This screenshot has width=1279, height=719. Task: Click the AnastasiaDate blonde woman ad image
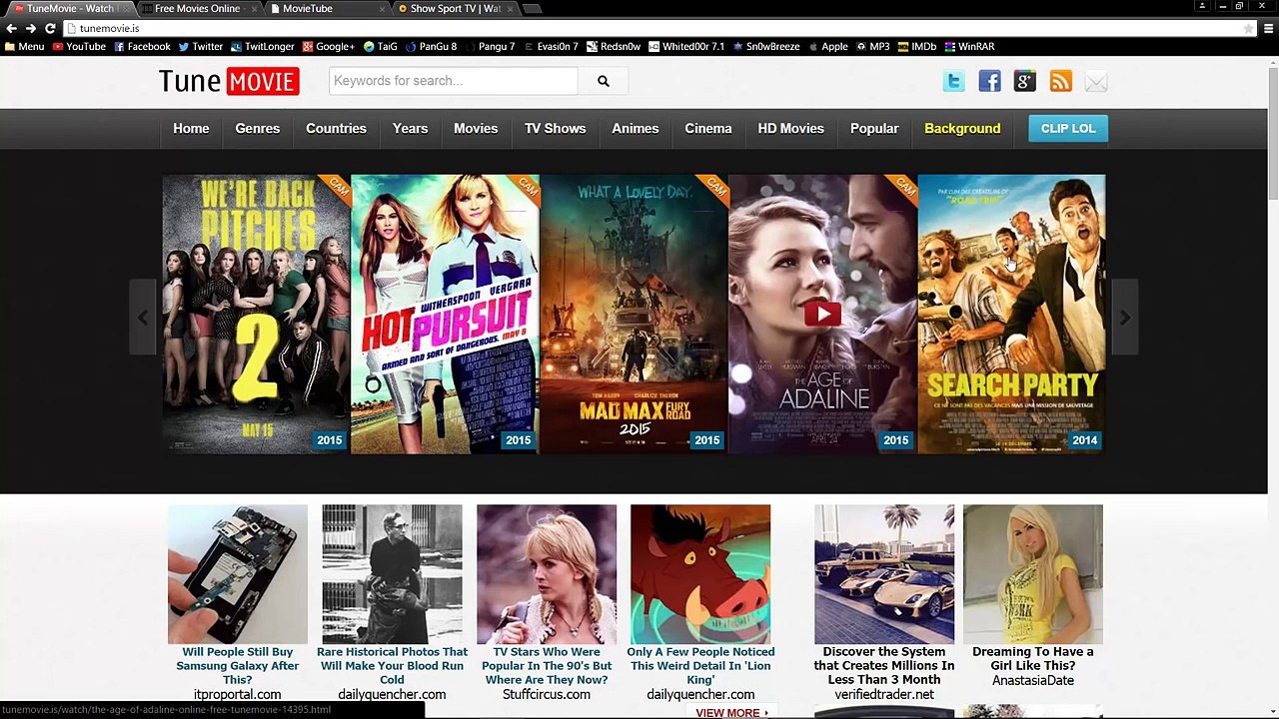click(x=1033, y=574)
